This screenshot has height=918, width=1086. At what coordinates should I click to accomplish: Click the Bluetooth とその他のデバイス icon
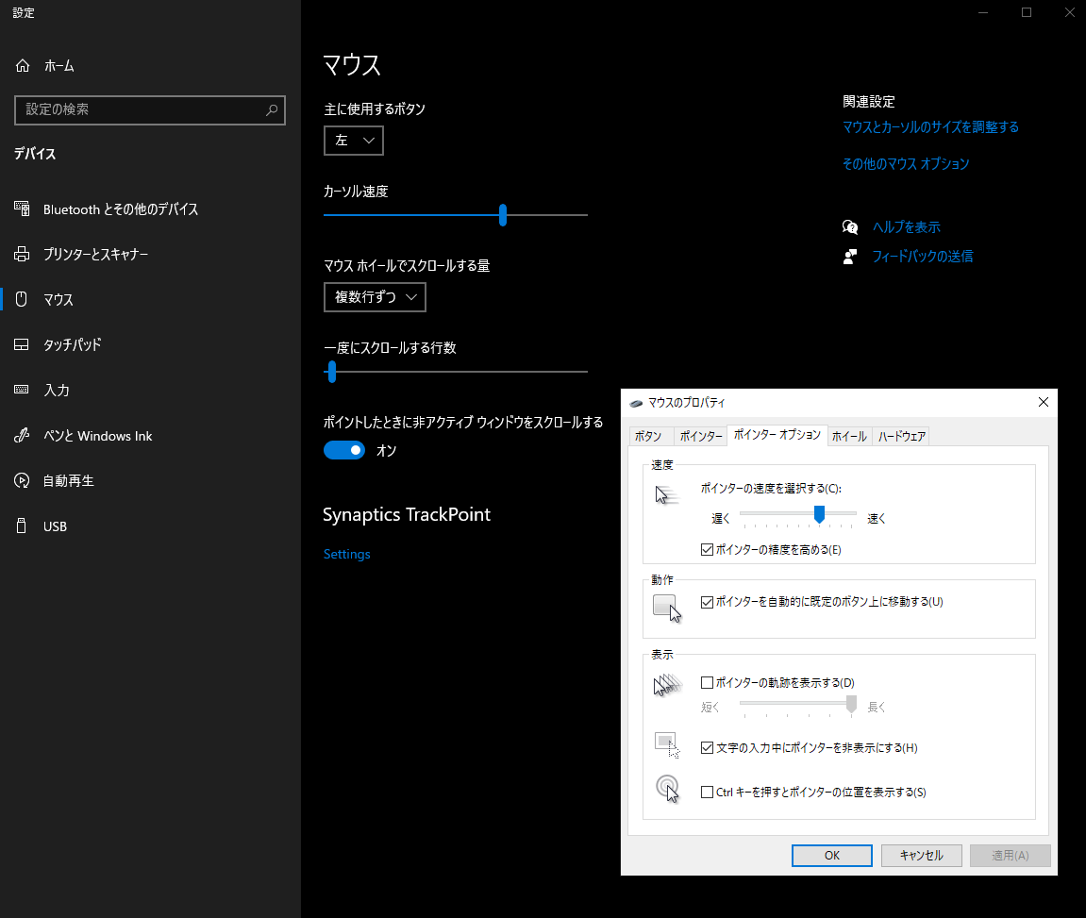click(x=22, y=209)
